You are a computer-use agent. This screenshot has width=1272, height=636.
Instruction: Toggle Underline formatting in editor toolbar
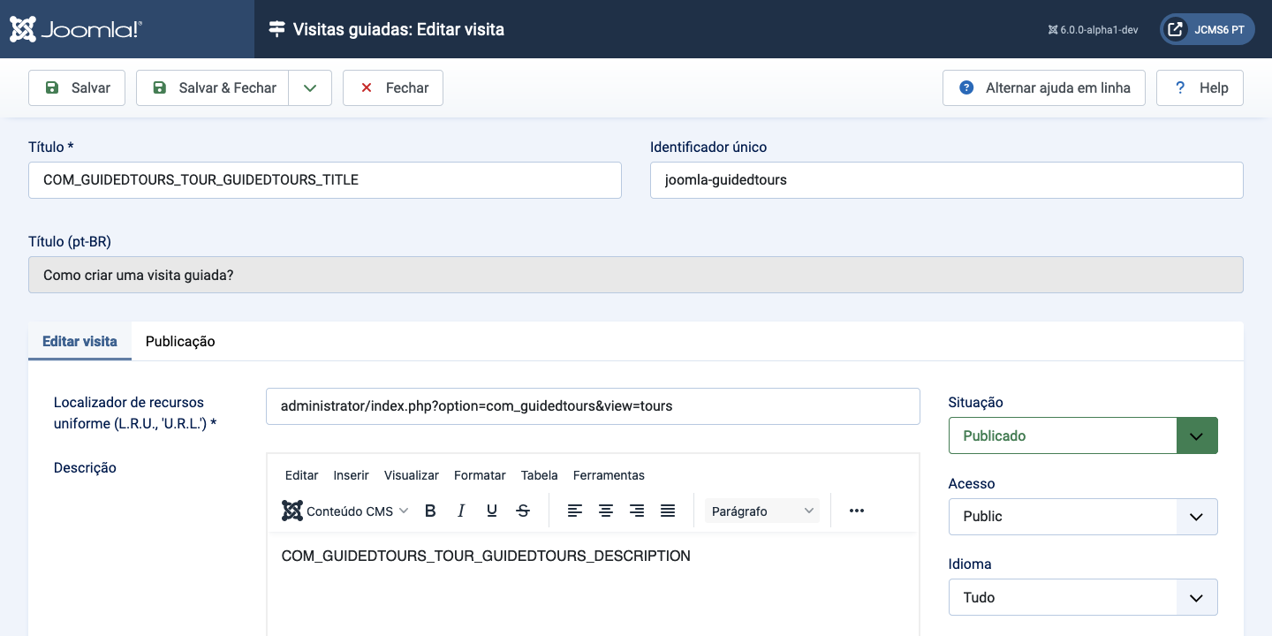[492, 511]
